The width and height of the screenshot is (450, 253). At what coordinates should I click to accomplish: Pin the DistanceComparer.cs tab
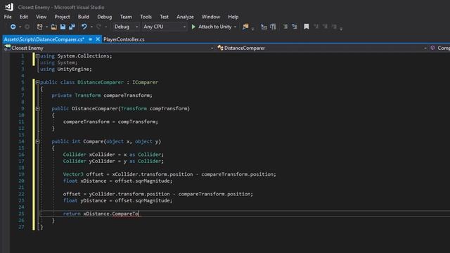(91, 39)
